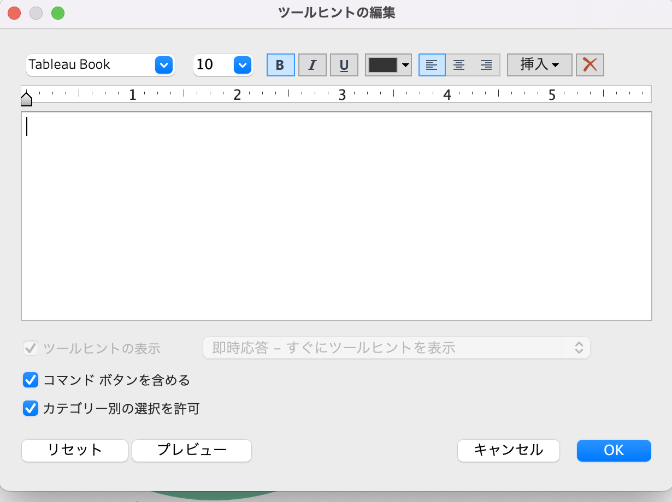The height and width of the screenshot is (502, 672).
Task: Click the プレビュー button
Action: tap(192, 450)
